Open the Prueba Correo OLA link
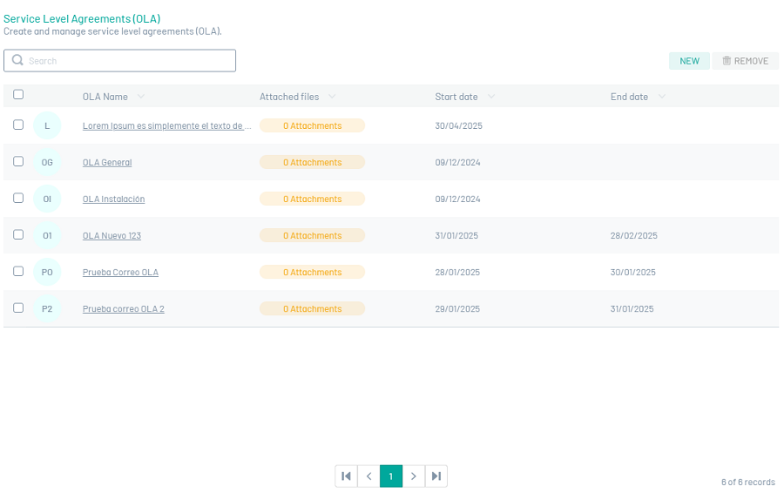784x493 pixels. [120, 273]
